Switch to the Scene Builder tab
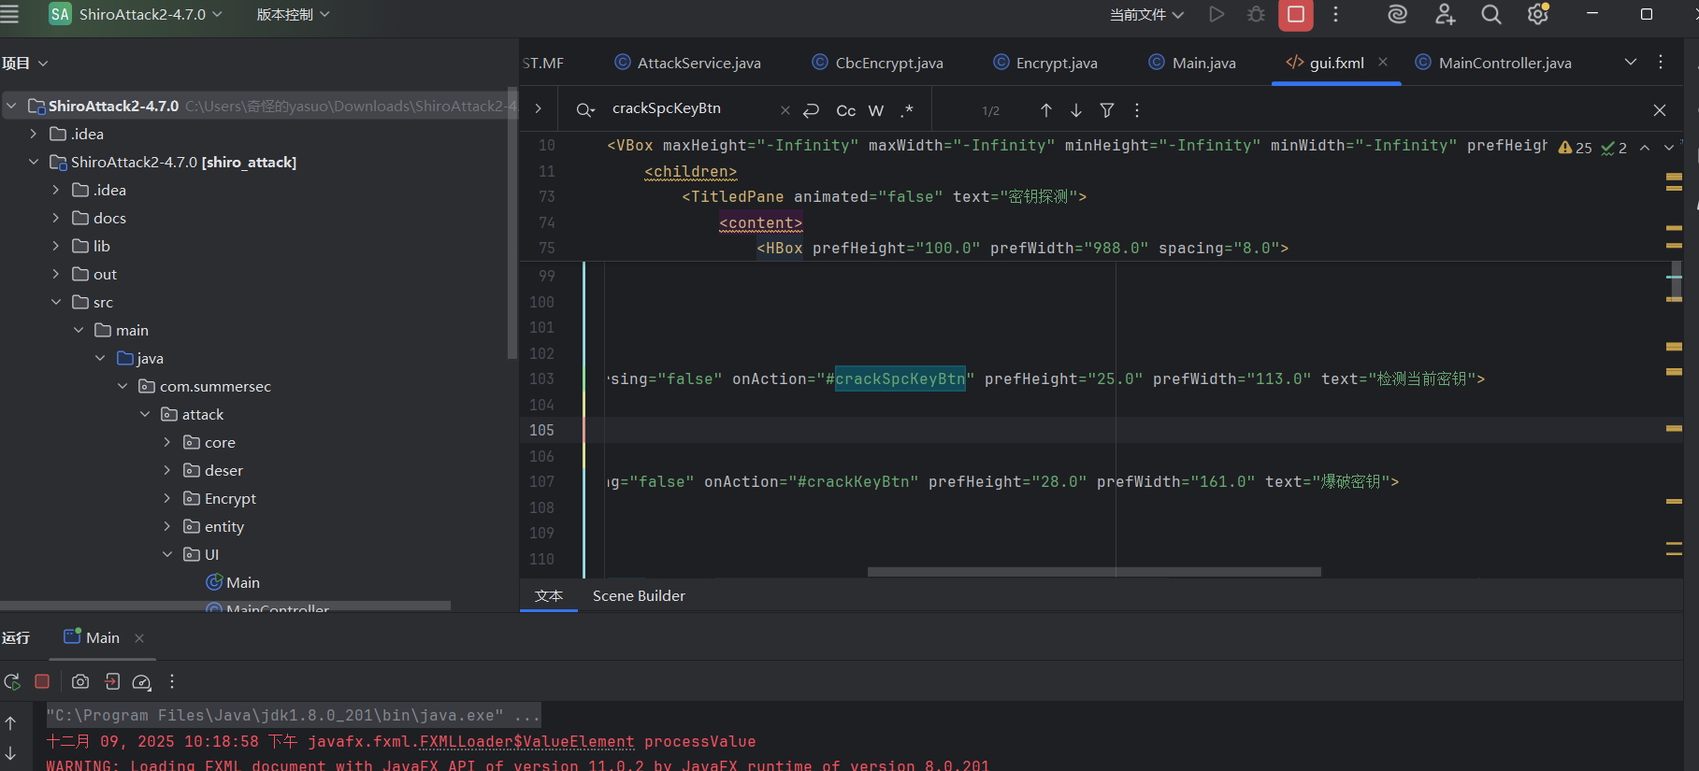 (639, 596)
